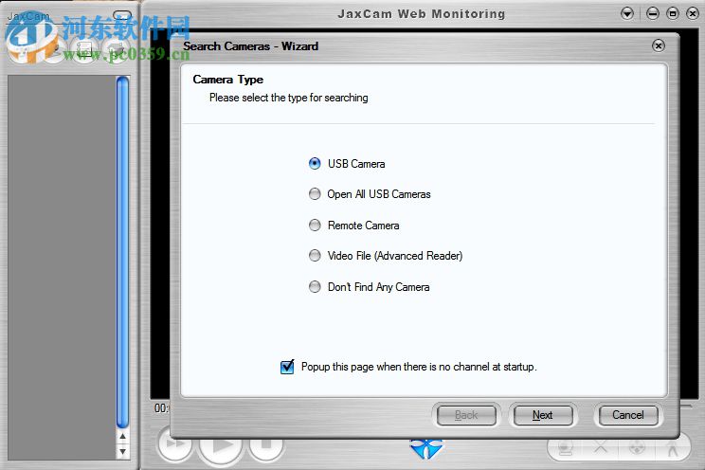Click the small pill button atop JaxCam panel
This screenshot has width=705, height=470.
pos(122,15)
